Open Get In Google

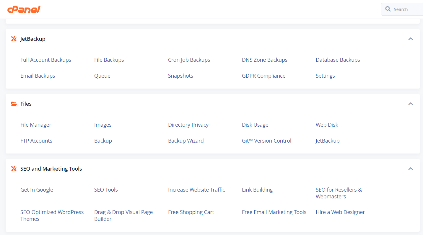[37, 190]
